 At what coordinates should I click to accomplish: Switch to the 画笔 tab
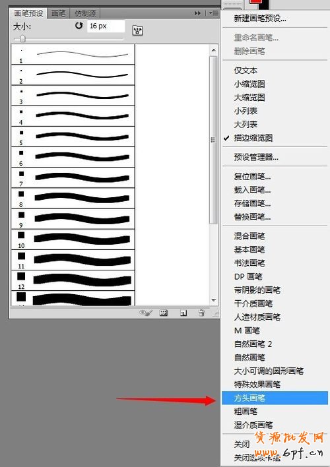click(58, 13)
